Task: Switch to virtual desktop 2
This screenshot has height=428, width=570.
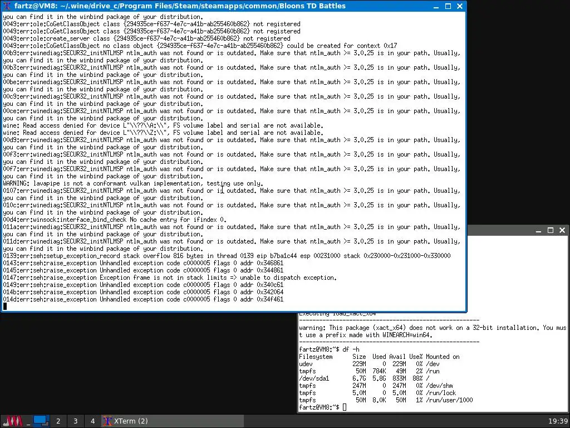Action: 58,421
